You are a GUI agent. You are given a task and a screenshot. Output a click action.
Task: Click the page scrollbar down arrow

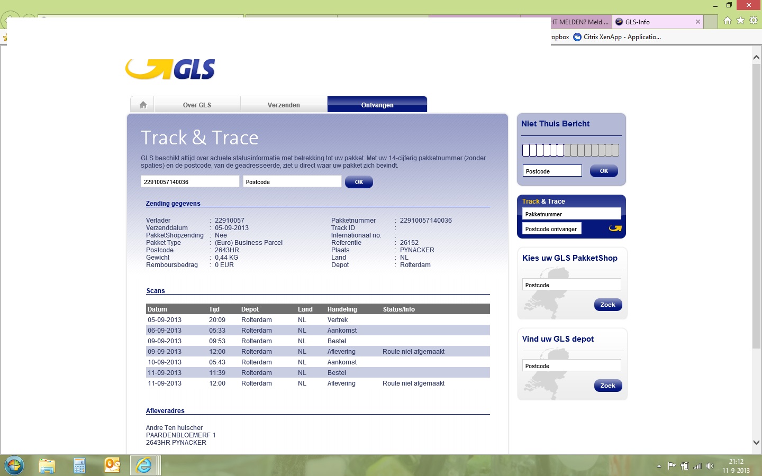point(756,442)
